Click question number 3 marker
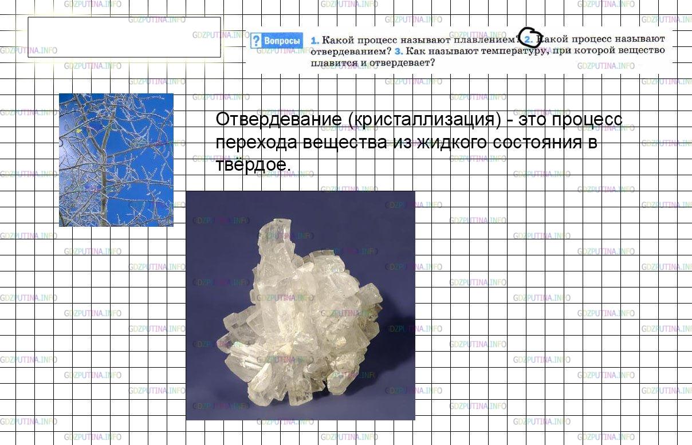The image size is (692, 445). pos(397,52)
